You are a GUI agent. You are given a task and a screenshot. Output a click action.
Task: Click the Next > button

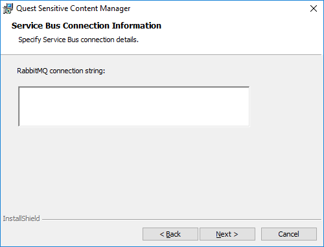(x=227, y=234)
